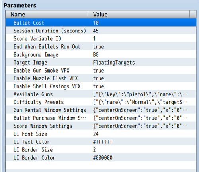
Task: Select Enable Muzzle Flash VFX row
Action: click(101, 78)
